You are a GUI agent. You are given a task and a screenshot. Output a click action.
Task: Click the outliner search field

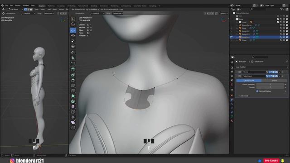coord(258,9)
